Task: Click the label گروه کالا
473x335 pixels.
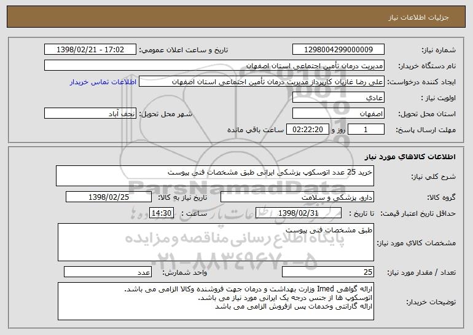Action: [441, 197]
